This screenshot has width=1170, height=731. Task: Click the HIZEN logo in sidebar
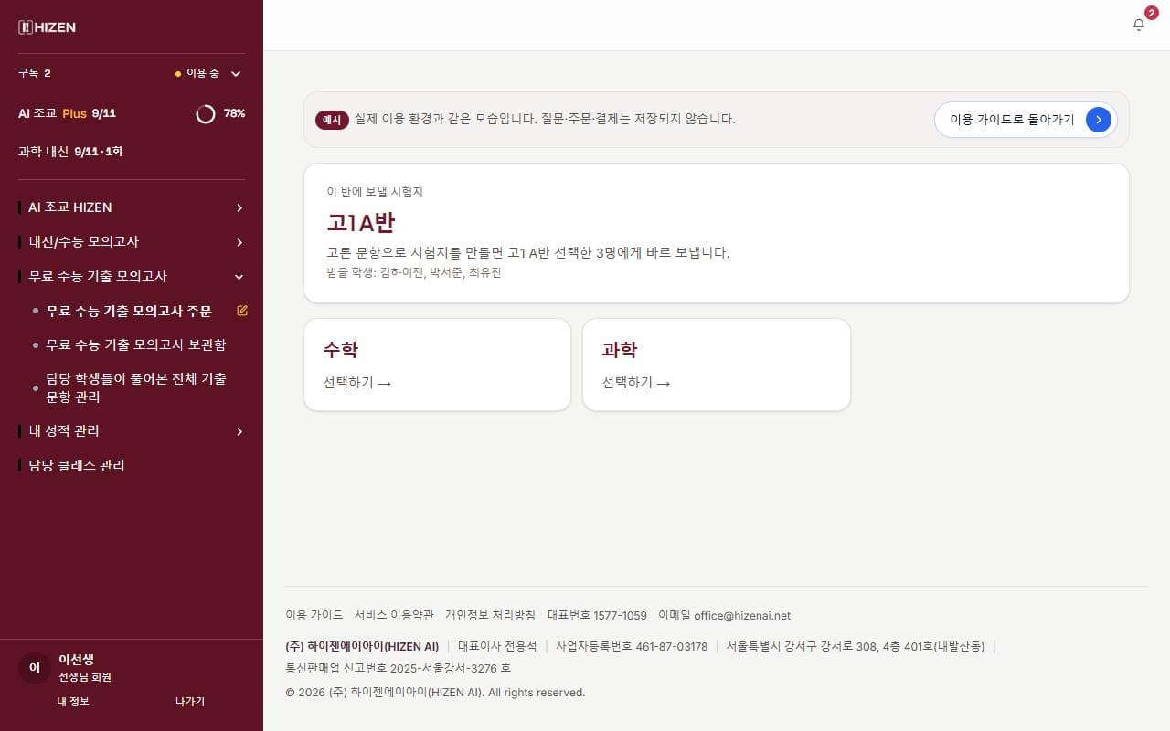pos(48,27)
